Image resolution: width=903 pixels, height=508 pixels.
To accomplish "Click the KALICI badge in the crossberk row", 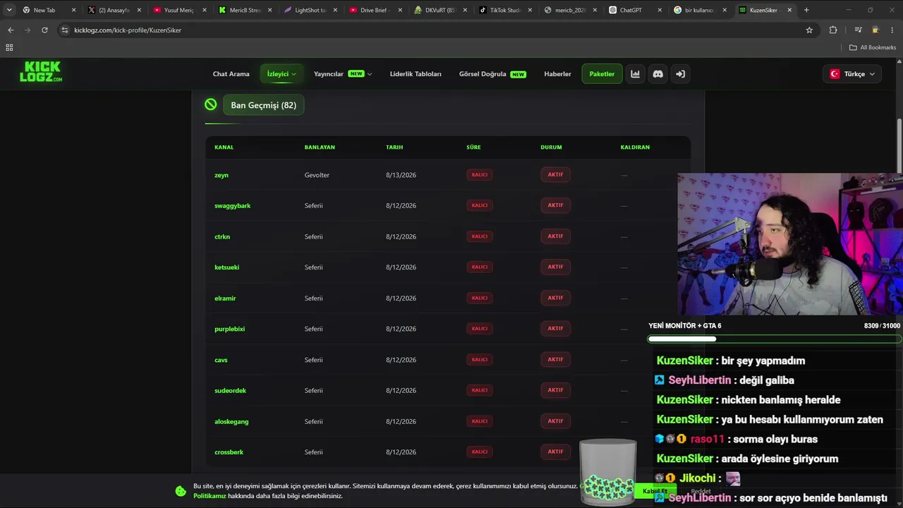I will [480, 452].
